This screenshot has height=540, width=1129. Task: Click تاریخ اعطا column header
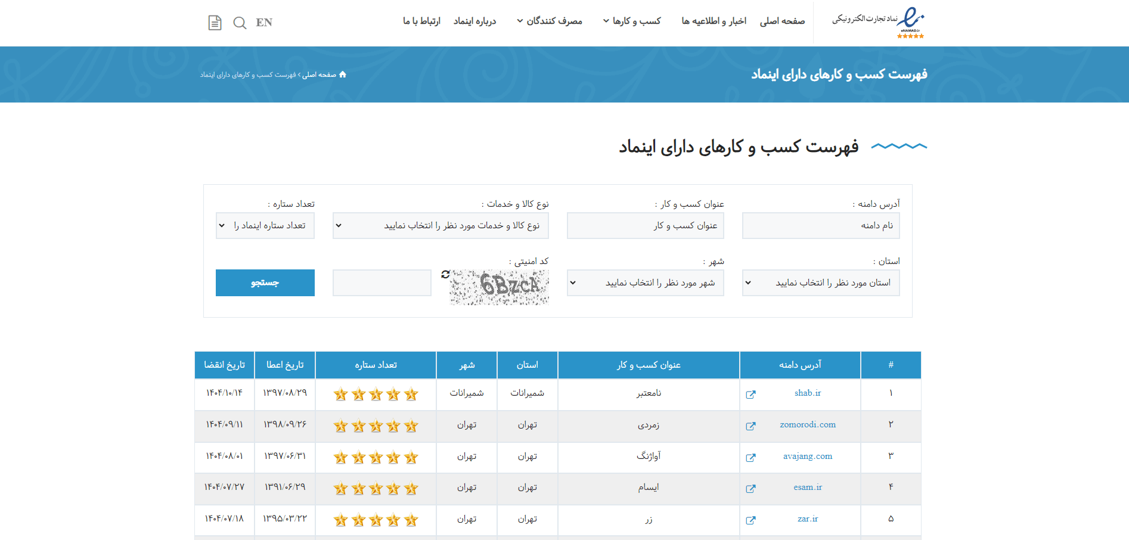point(285,365)
